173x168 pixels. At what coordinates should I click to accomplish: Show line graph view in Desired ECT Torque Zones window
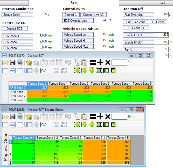pos(43,125)
